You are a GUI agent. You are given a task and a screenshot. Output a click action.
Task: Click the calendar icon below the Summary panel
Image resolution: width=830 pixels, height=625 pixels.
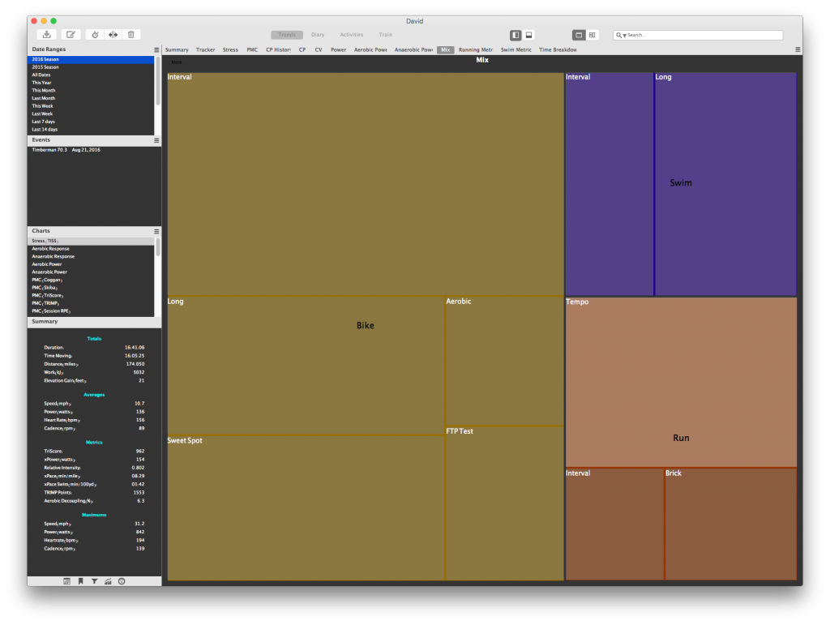(x=66, y=581)
